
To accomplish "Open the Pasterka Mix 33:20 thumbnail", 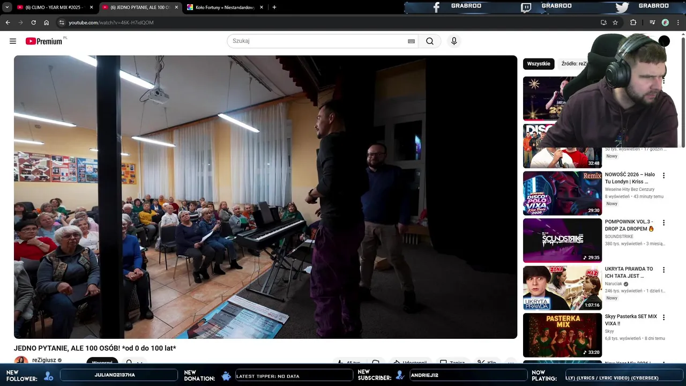I will [562, 335].
